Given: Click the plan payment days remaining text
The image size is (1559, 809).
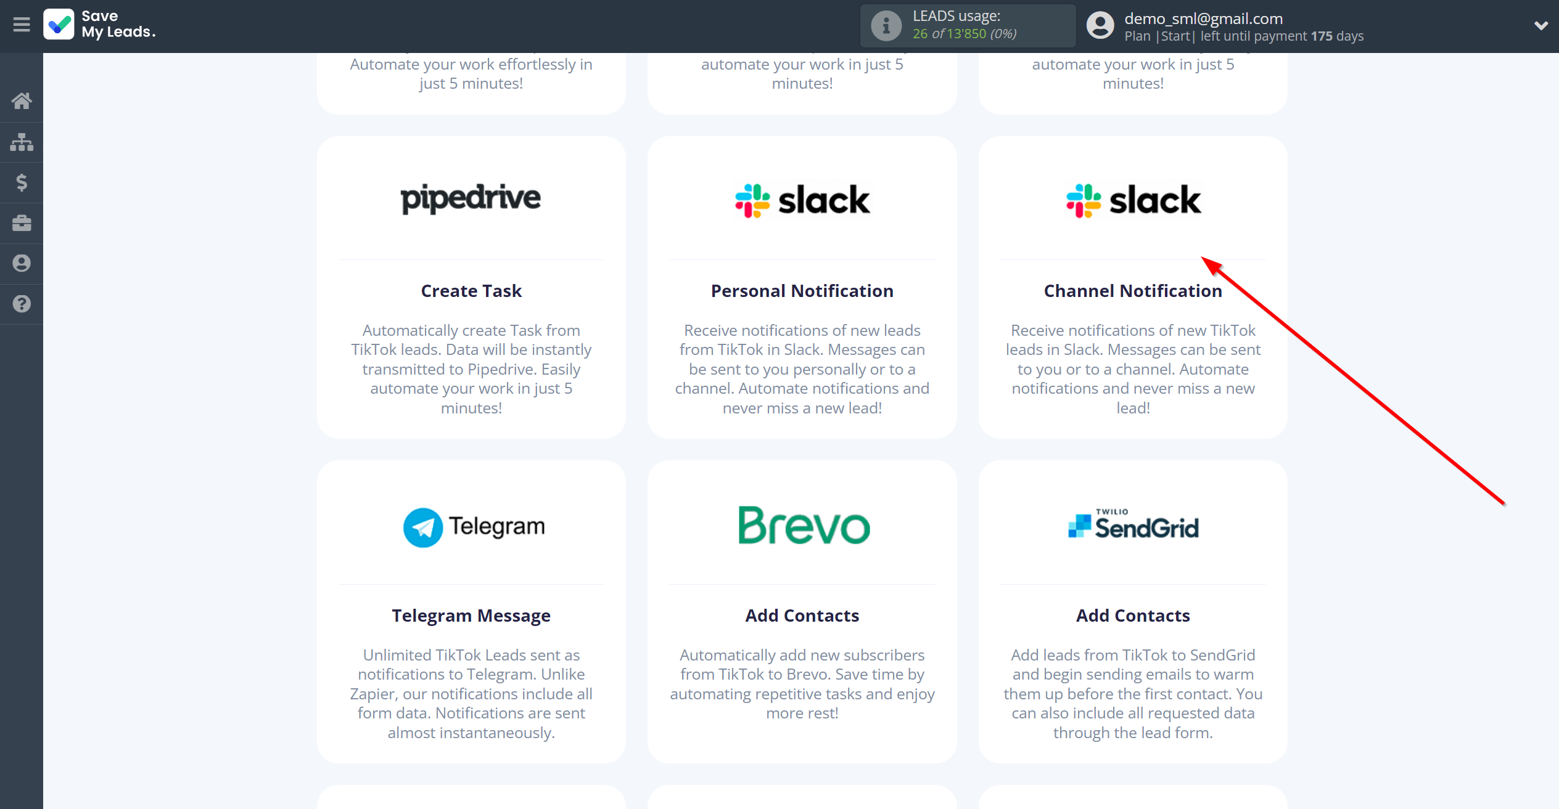Looking at the screenshot, I should pos(1244,36).
